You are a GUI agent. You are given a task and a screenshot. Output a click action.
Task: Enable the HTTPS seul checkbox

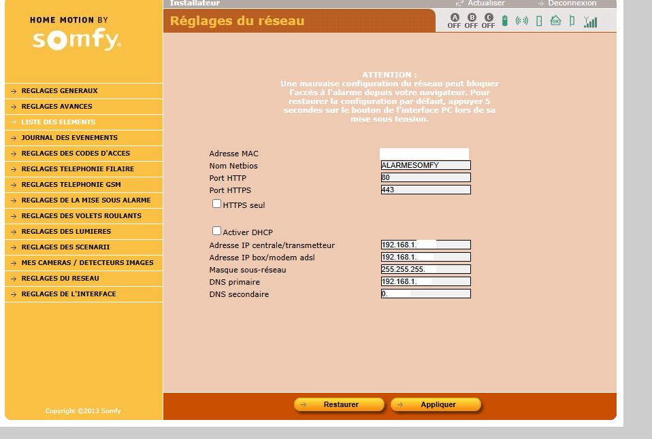click(x=217, y=203)
